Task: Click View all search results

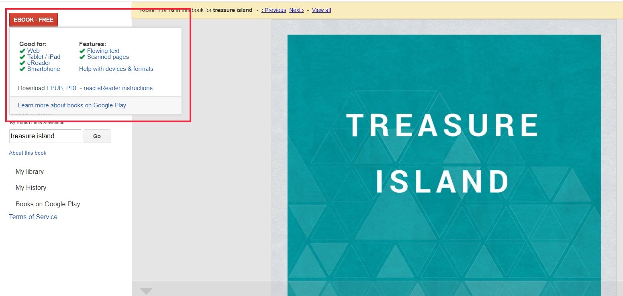Action: (321, 10)
